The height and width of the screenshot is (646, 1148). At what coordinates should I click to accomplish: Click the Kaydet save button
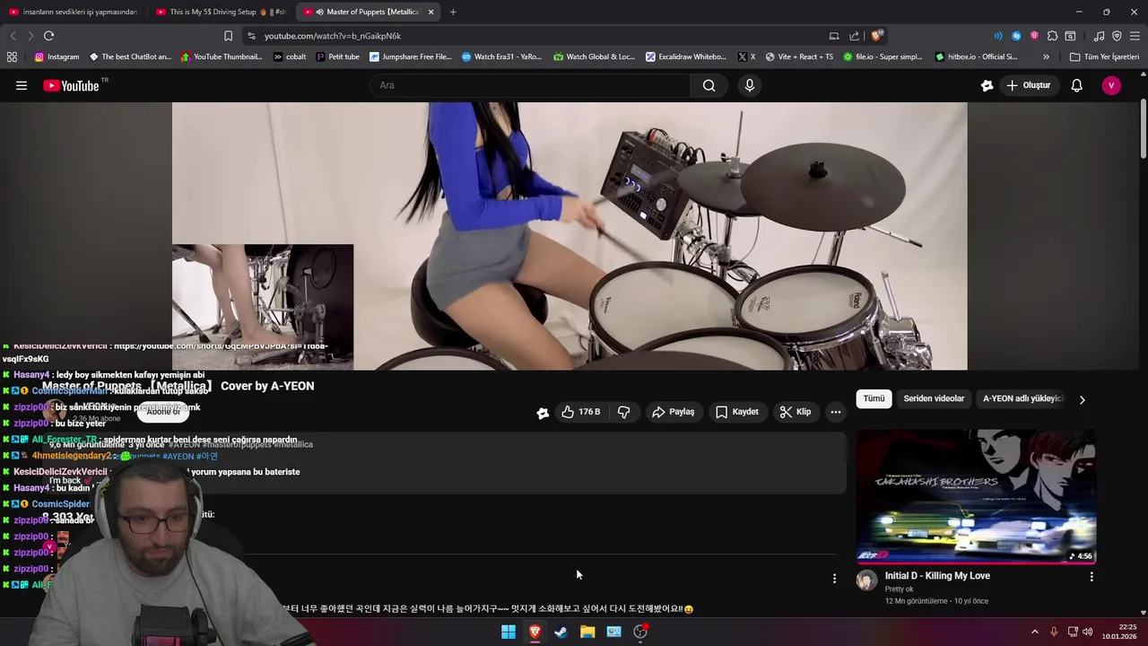pos(736,412)
